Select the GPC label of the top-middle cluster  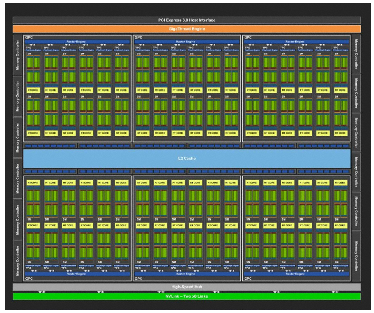click(x=138, y=37)
